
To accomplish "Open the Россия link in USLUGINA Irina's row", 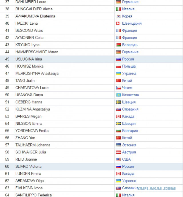I will click(128, 59).
